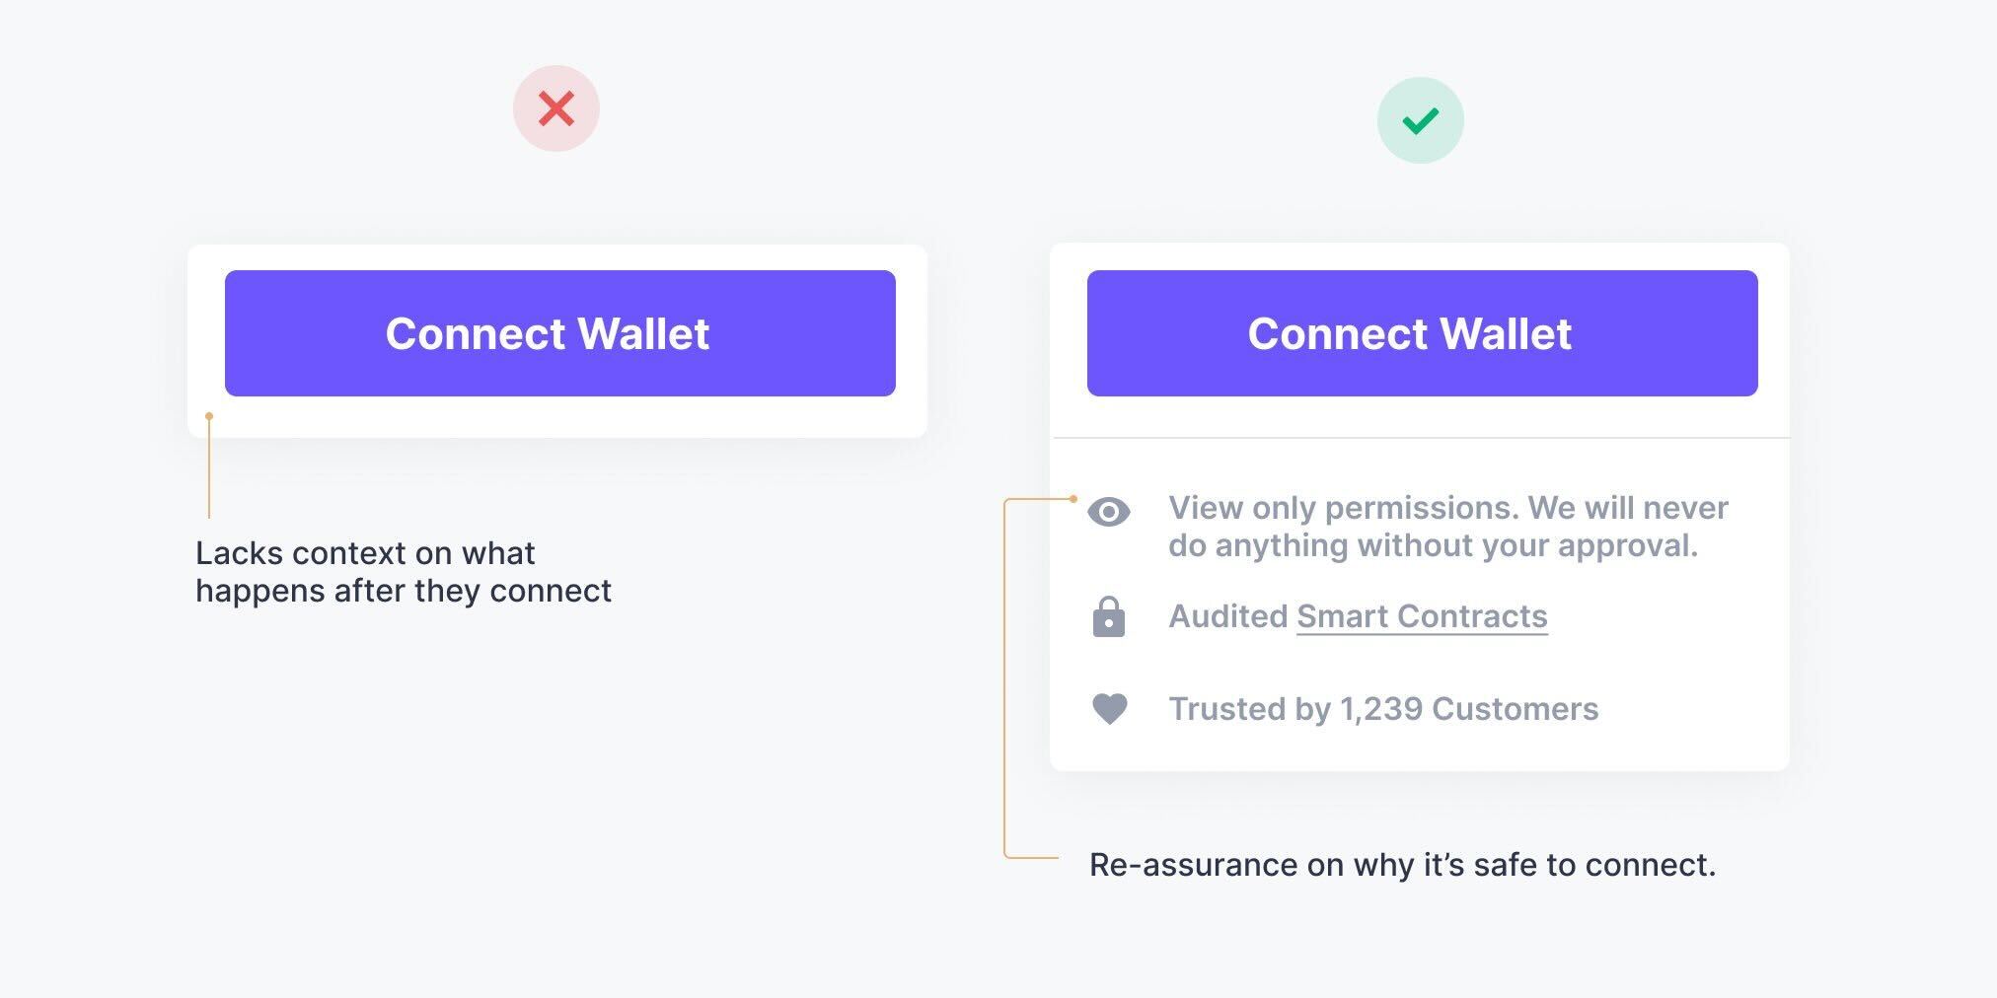Click the eye icon for view-only permissions
Viewport: 1997px width, 998px height.
point(1109,512)
